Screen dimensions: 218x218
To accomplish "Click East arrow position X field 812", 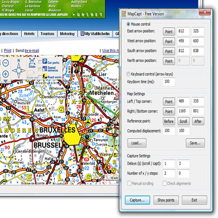I will pyautogui.click(x=183, y=31).
